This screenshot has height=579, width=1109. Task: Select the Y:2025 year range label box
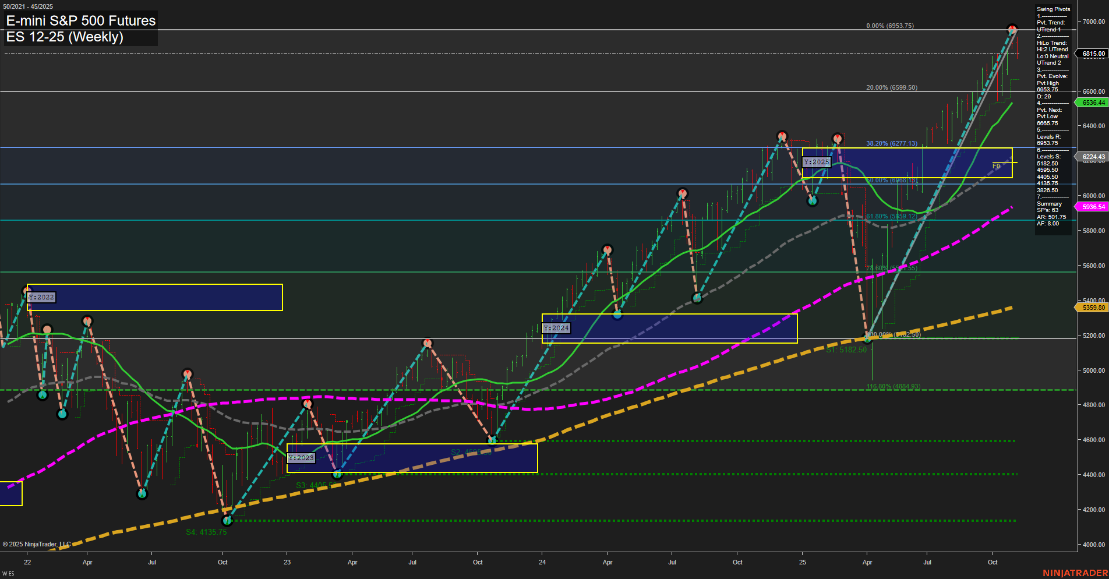(818, 163)
